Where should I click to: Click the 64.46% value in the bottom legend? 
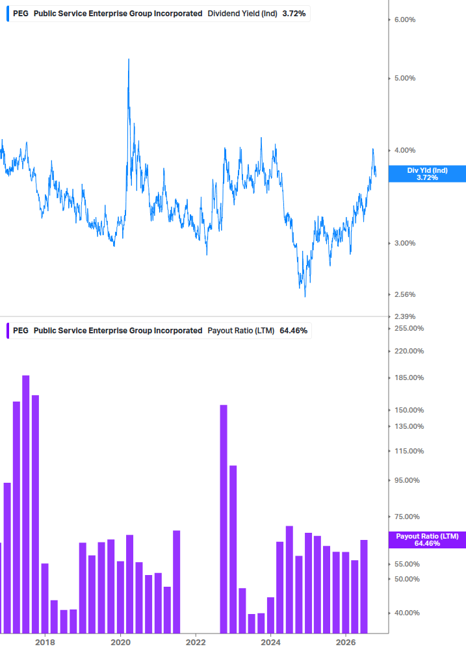(x=294, y=331)
